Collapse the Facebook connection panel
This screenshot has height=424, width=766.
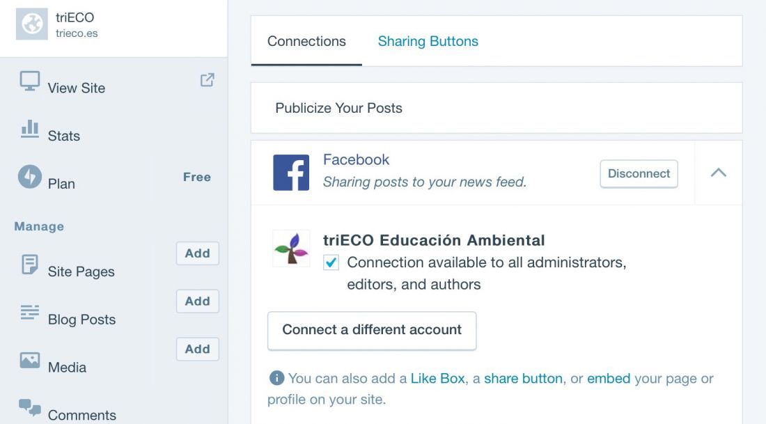pos(718,173)
